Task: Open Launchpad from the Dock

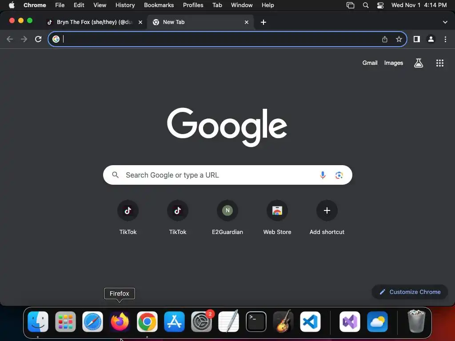Action: (65, 321)
